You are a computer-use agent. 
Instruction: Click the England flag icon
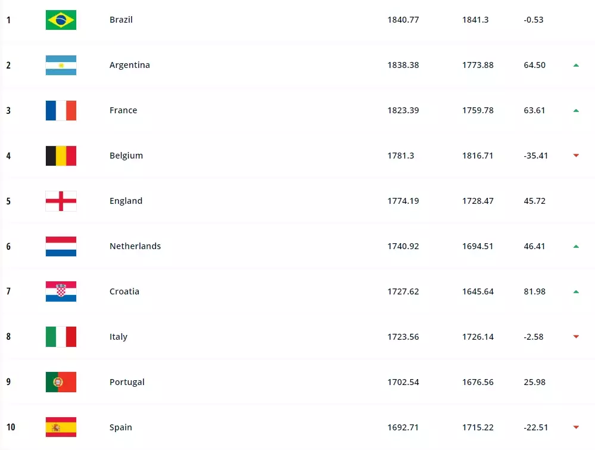(61, 201)
